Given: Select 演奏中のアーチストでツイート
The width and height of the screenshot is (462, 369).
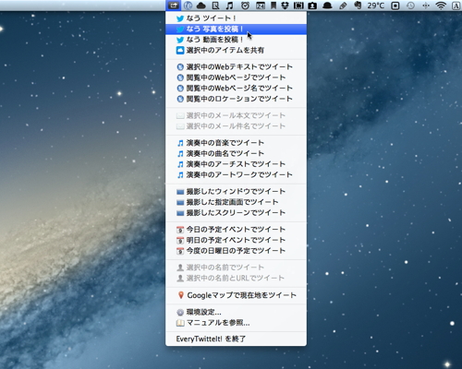Looking at the screenshot, I should point(236,164).
